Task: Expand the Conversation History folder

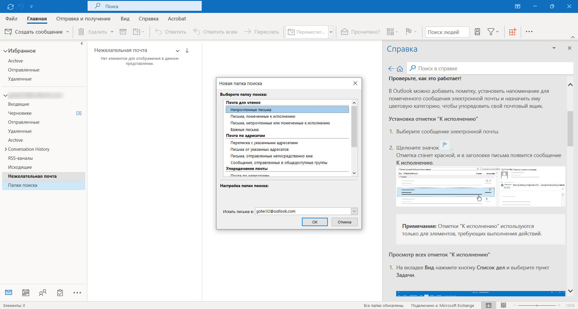Action: coord(5,149)
